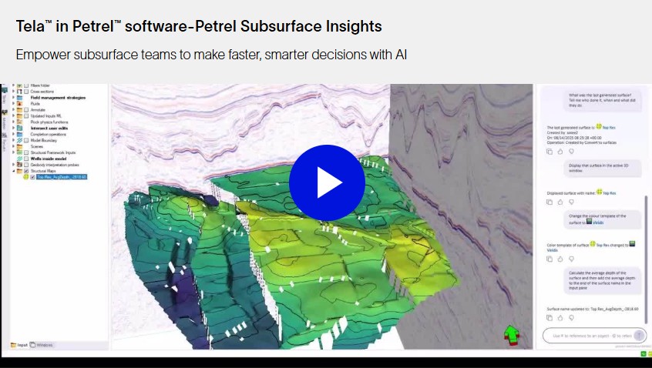Thumbs up the Displayed surface response
Image resolution: width=652 pixels, height=368 pixels.
point(560,202)
